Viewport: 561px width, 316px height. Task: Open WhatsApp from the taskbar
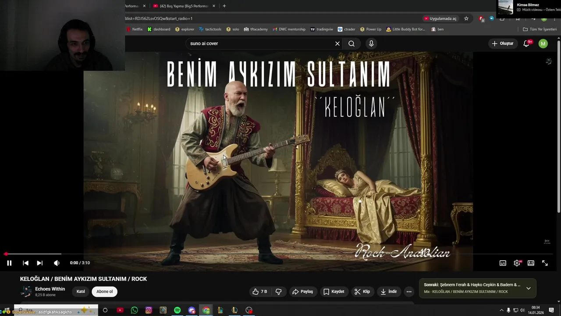135,310
